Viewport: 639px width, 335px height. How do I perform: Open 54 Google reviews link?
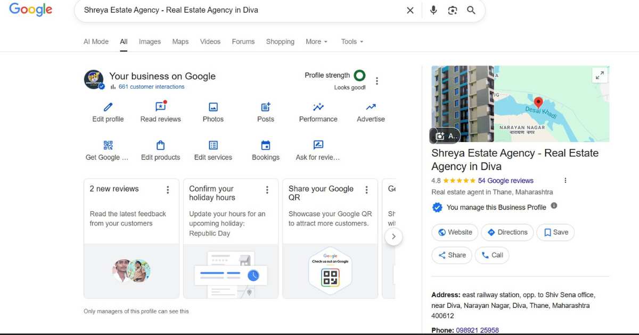[505, 181]
